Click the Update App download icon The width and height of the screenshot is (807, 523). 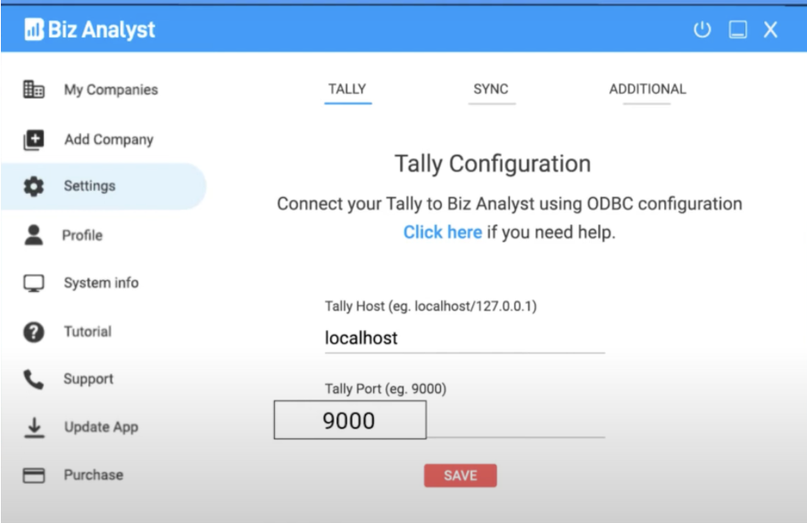(34, 428)
